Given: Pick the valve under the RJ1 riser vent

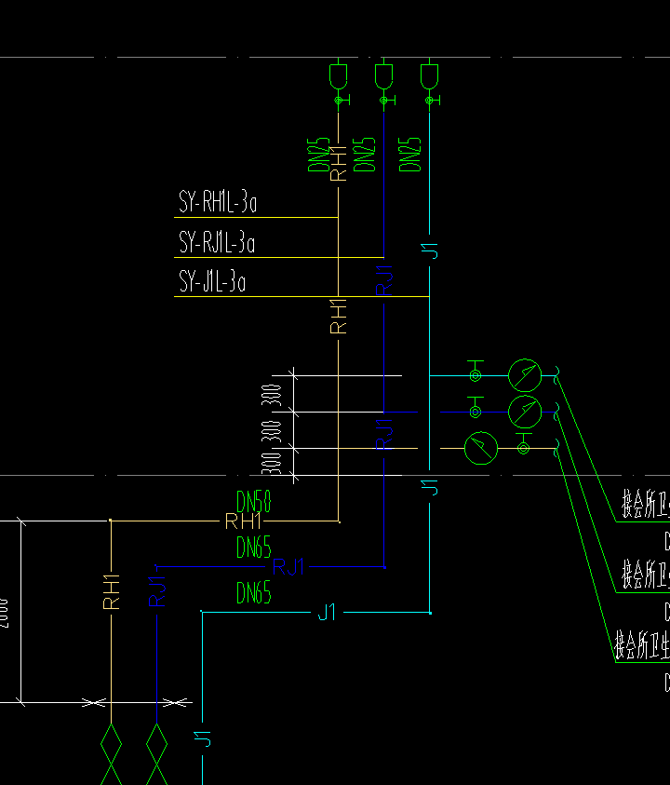Looking at the screenshot, I should point(386,101).
